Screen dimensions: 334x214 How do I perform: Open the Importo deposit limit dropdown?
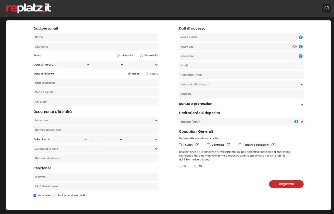tap(302, 121)
